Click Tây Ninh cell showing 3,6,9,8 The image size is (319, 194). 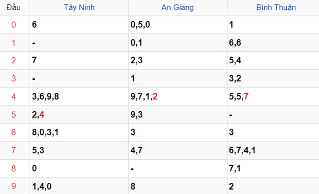point(79,96)
